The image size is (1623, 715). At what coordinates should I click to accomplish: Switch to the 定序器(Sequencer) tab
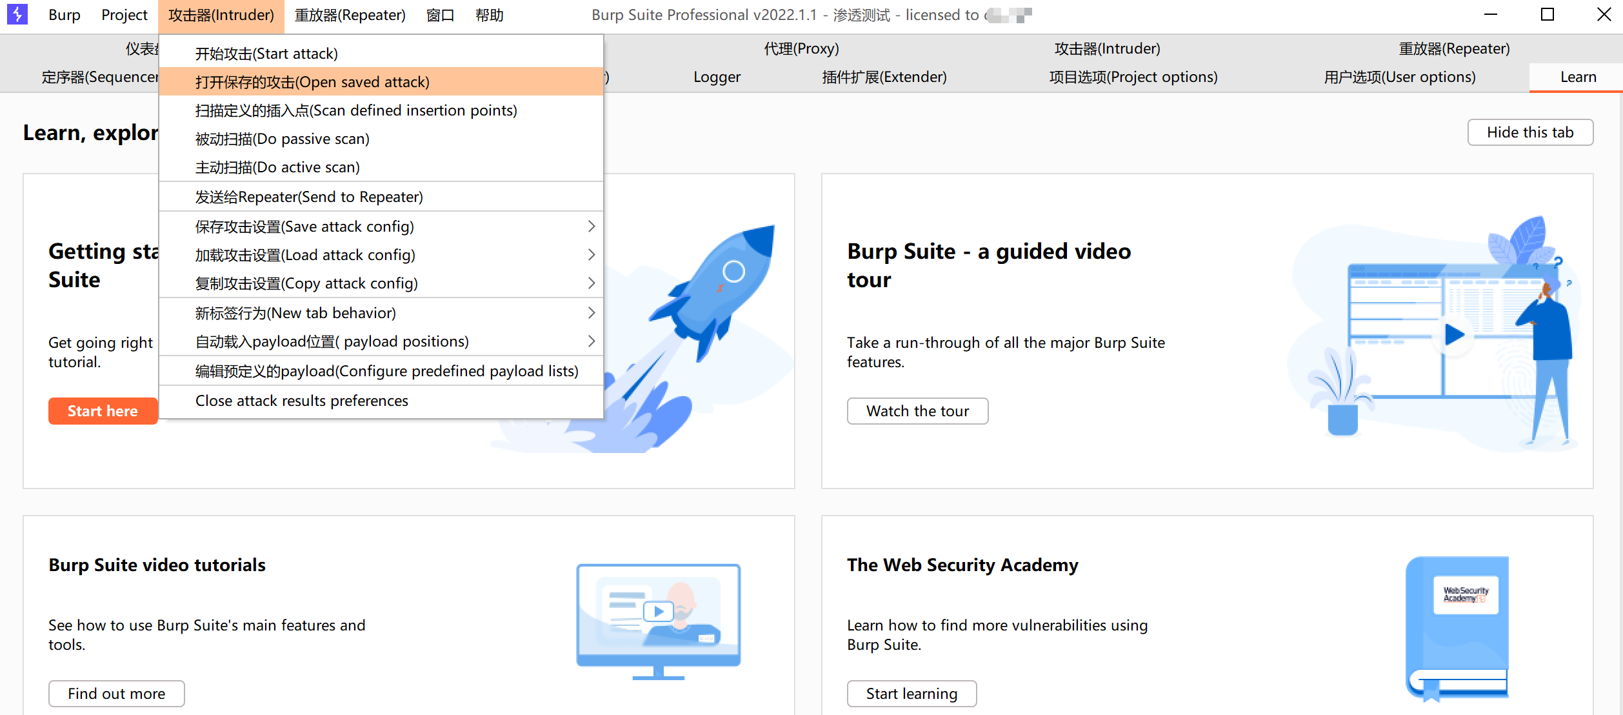100,77
